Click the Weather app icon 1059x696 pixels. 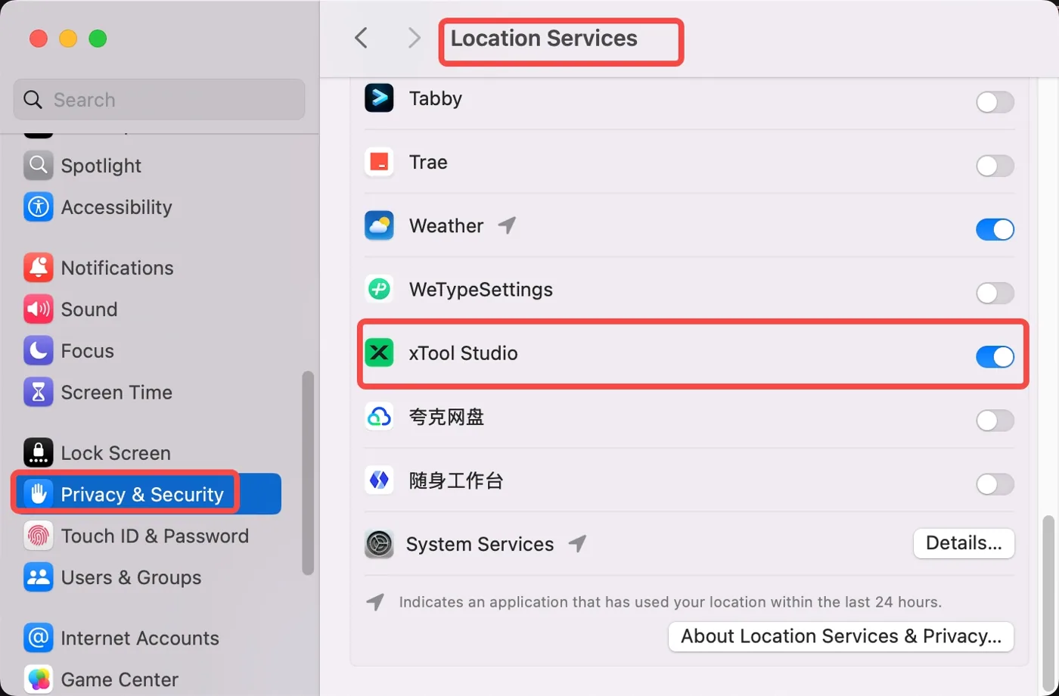pos(379,225)
